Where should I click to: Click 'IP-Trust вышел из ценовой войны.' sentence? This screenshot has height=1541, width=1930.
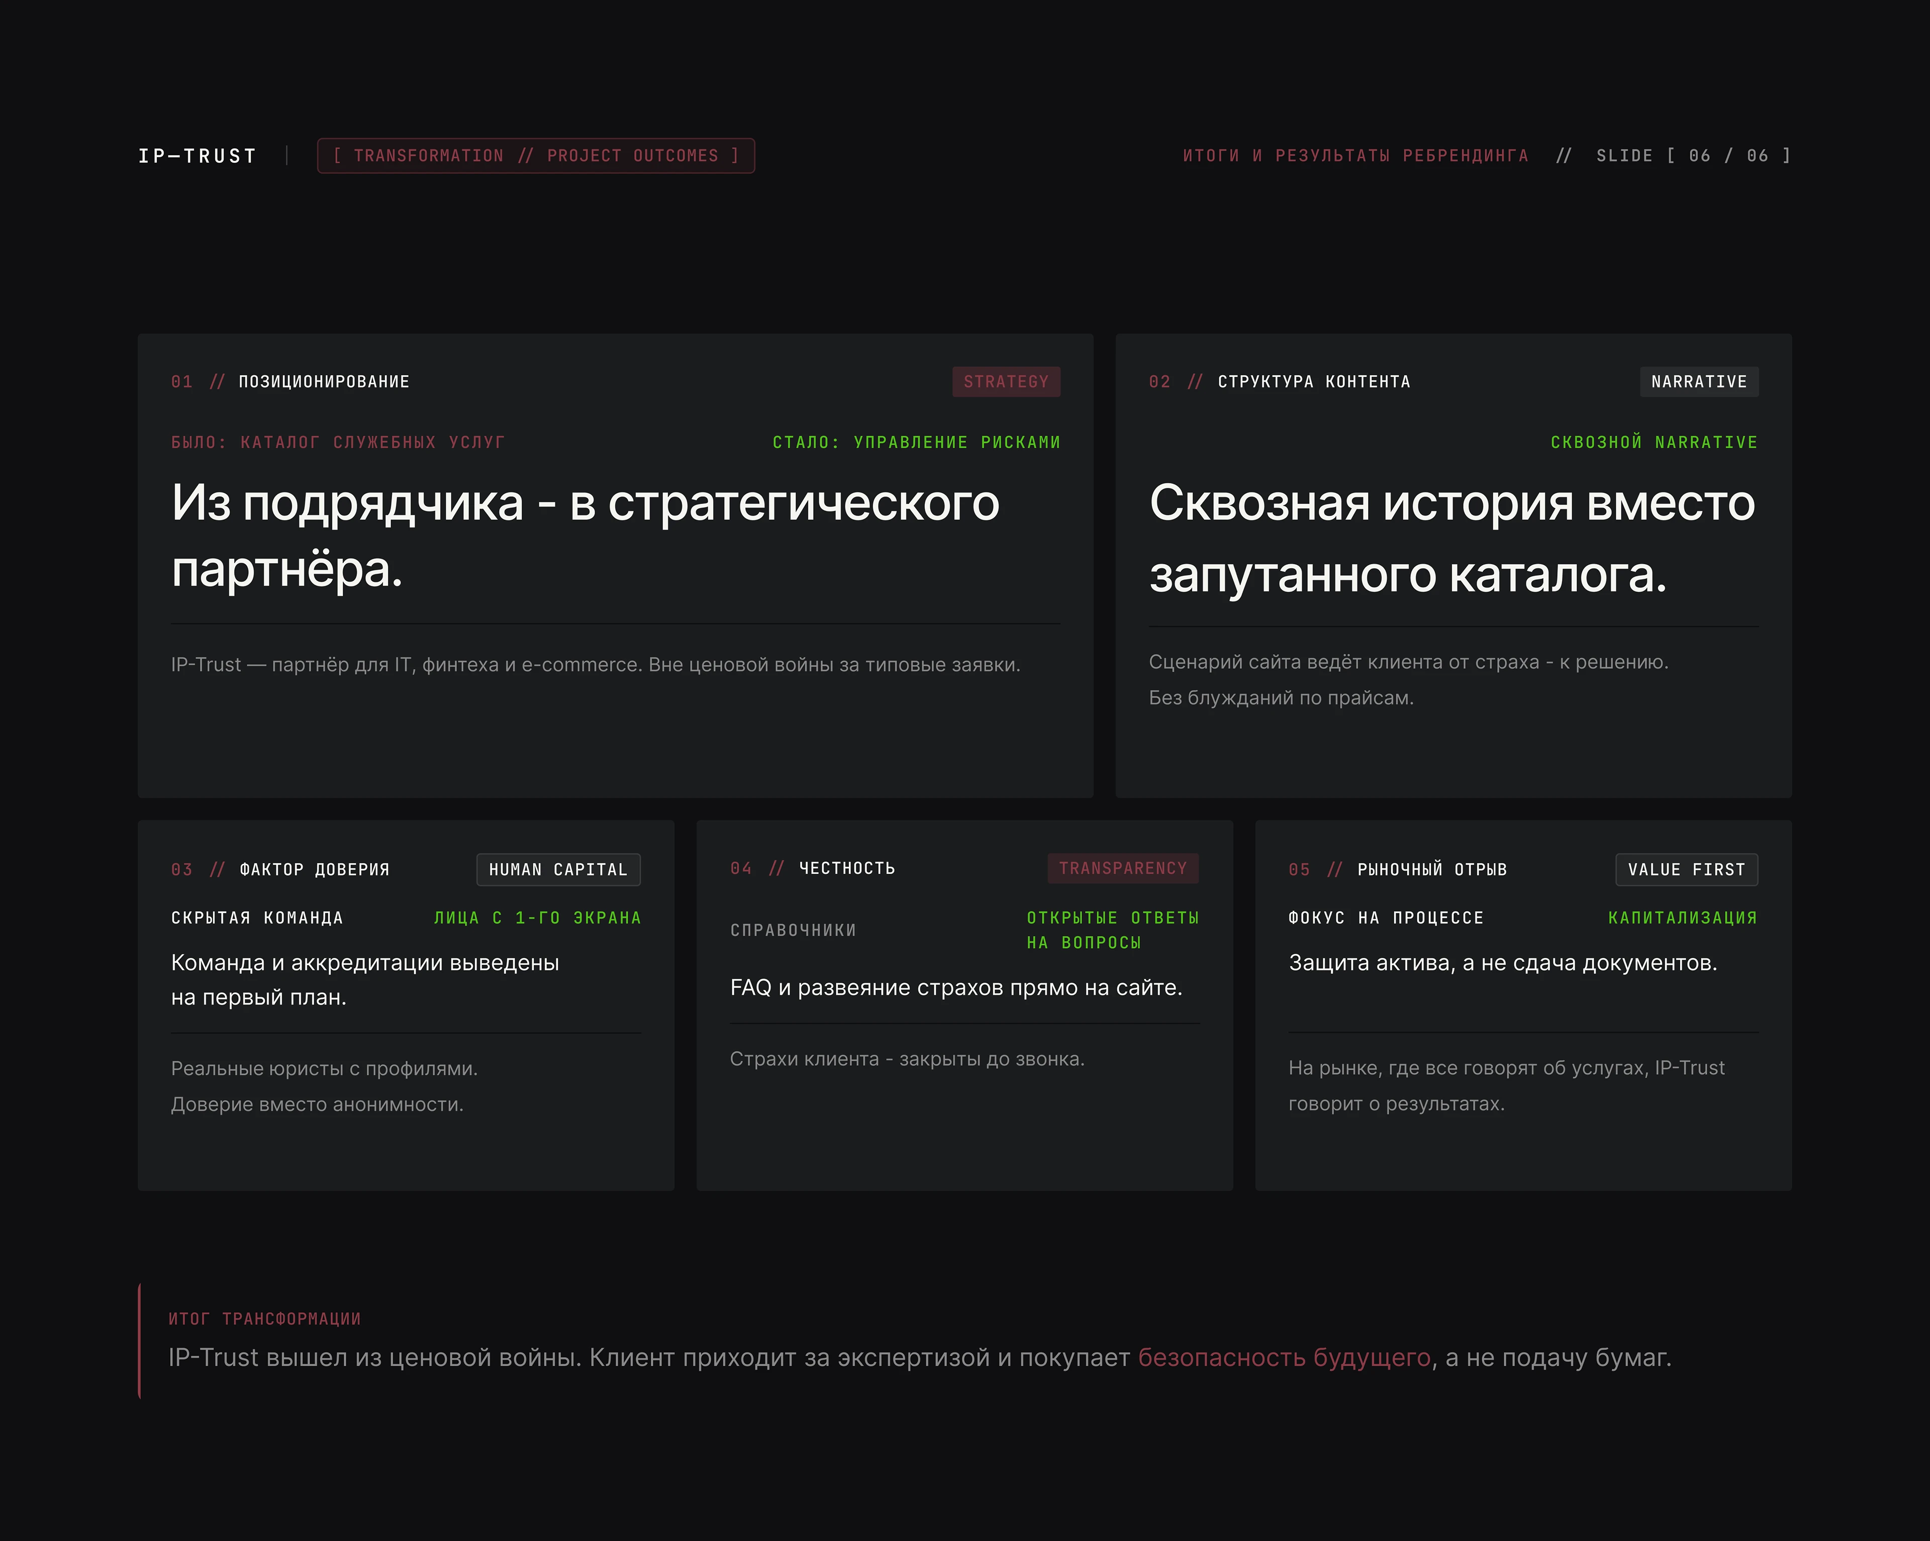point(375,1358)
